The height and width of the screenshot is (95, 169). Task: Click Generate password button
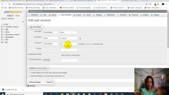point(46,60)
